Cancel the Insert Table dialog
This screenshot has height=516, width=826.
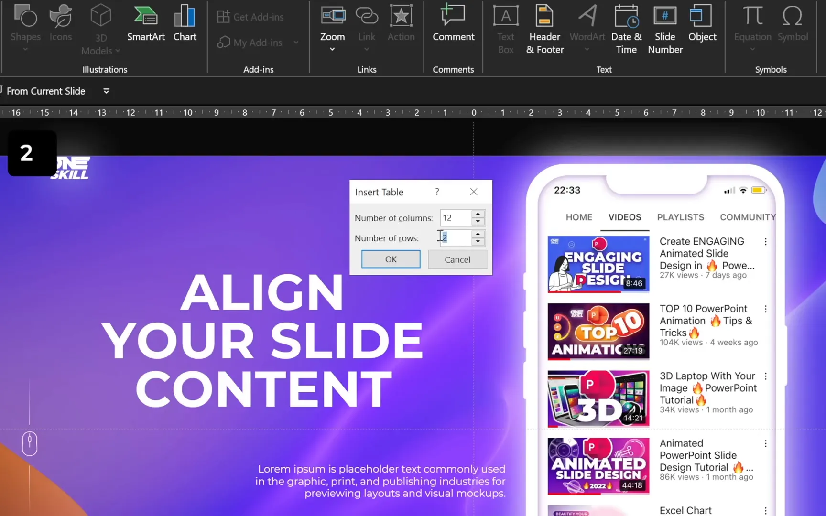[x=457, y=259]
